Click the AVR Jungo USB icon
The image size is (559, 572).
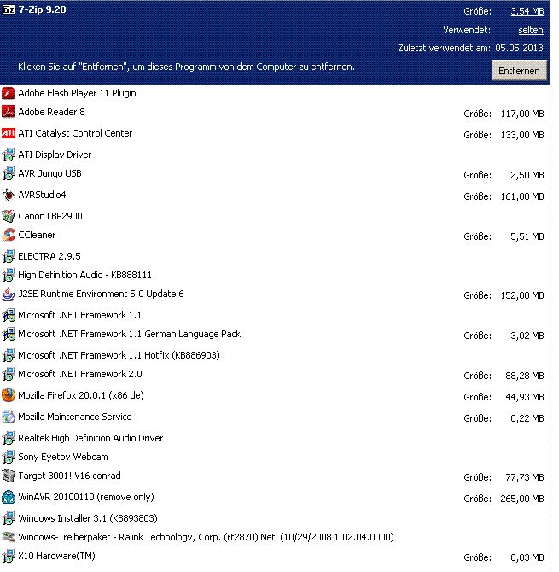8,173
